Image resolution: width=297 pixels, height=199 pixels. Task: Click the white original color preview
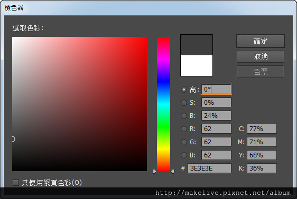click(197, 65)
